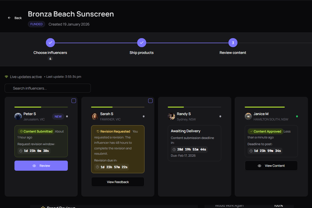Click the Back link
Screen dimensions: 312x208
(x=18, y=18)
